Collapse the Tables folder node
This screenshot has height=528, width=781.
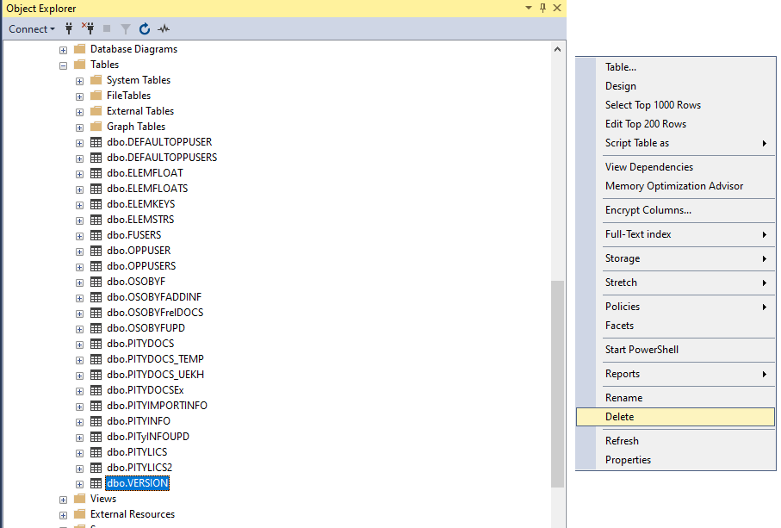63,65
